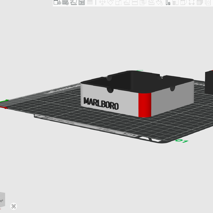213x213 pixels.
Task: Click the striped layers toolbar icon
Action: pos(200,2)
